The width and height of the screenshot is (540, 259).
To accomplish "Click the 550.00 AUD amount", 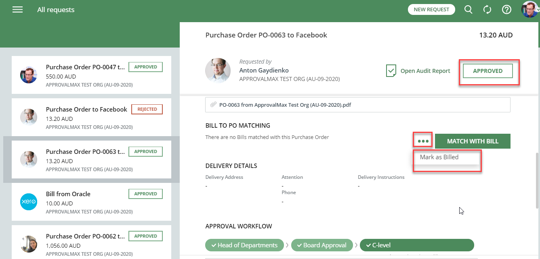I will click(61, 76).
